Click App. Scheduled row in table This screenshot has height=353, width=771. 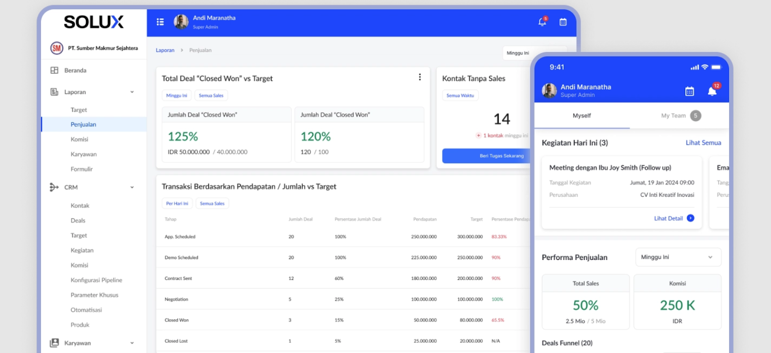(343, 237)
